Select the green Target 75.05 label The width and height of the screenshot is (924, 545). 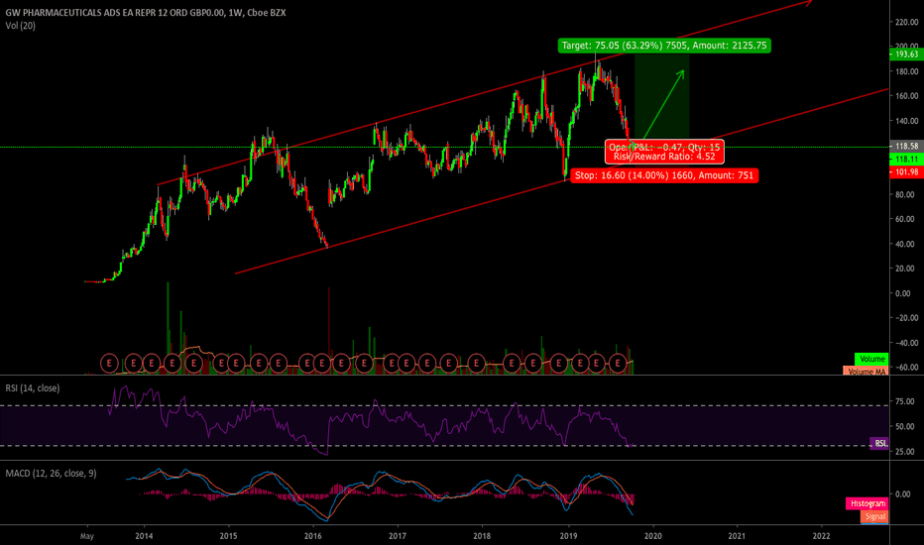point(664,46)
